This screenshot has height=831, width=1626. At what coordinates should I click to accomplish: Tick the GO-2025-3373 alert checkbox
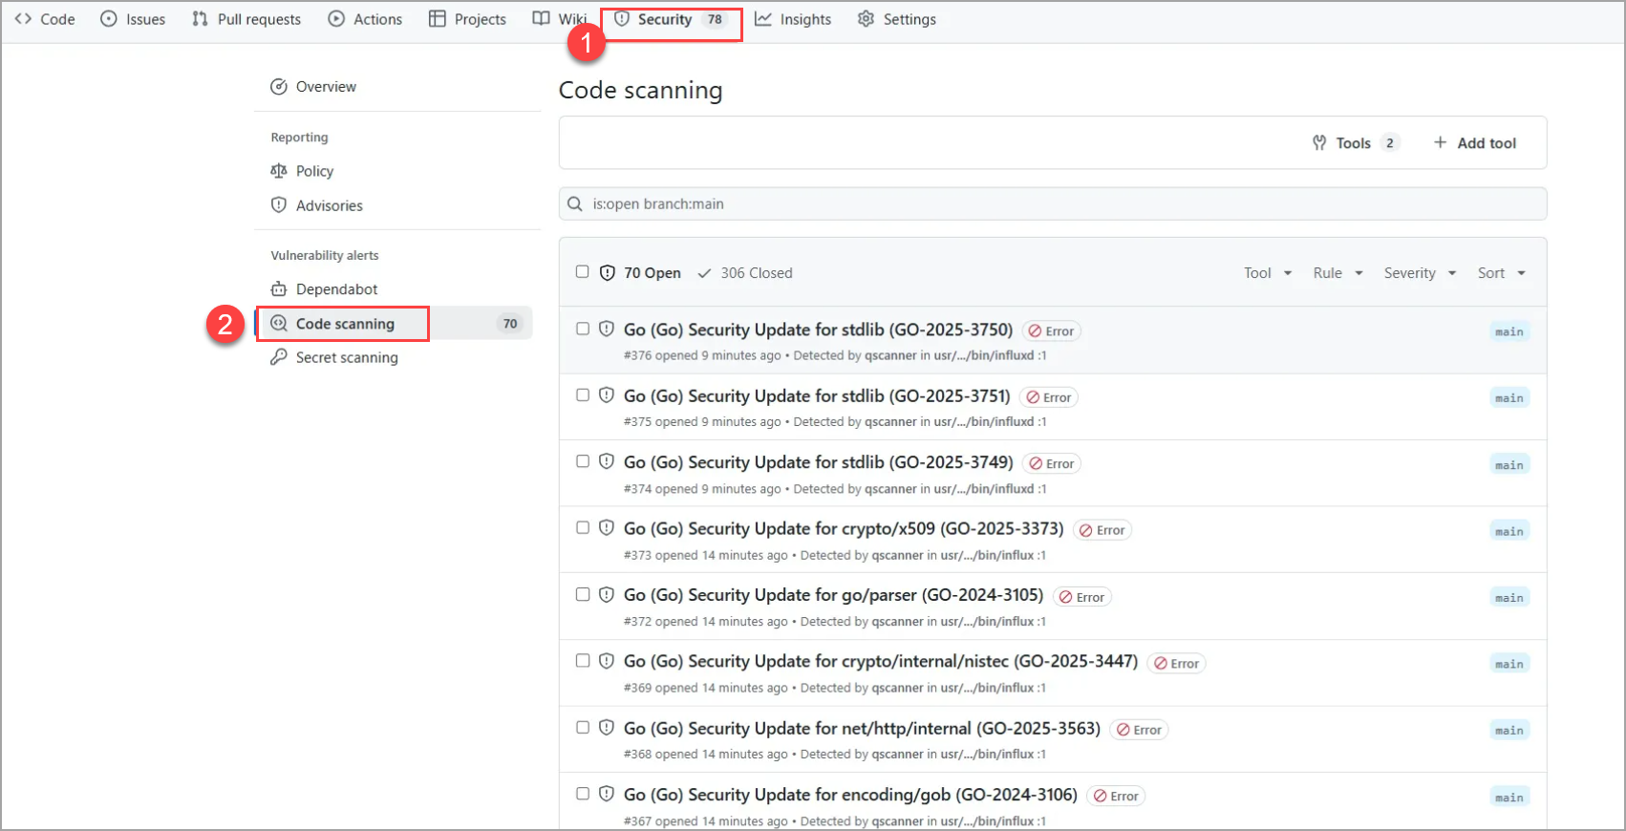583,527
